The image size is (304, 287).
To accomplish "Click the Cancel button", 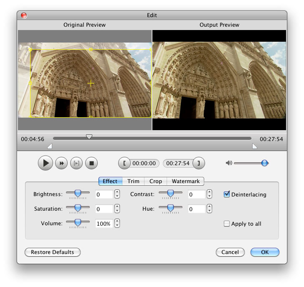I will point(230,252).
